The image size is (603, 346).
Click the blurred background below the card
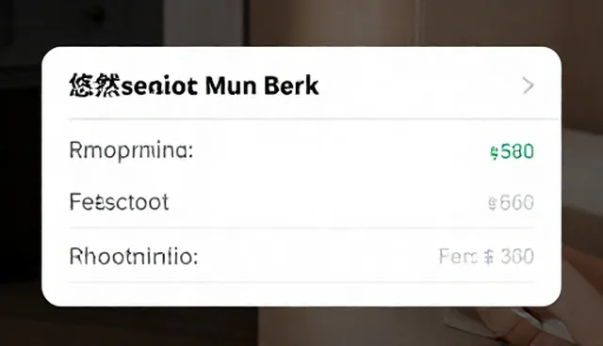pos(301,327)
